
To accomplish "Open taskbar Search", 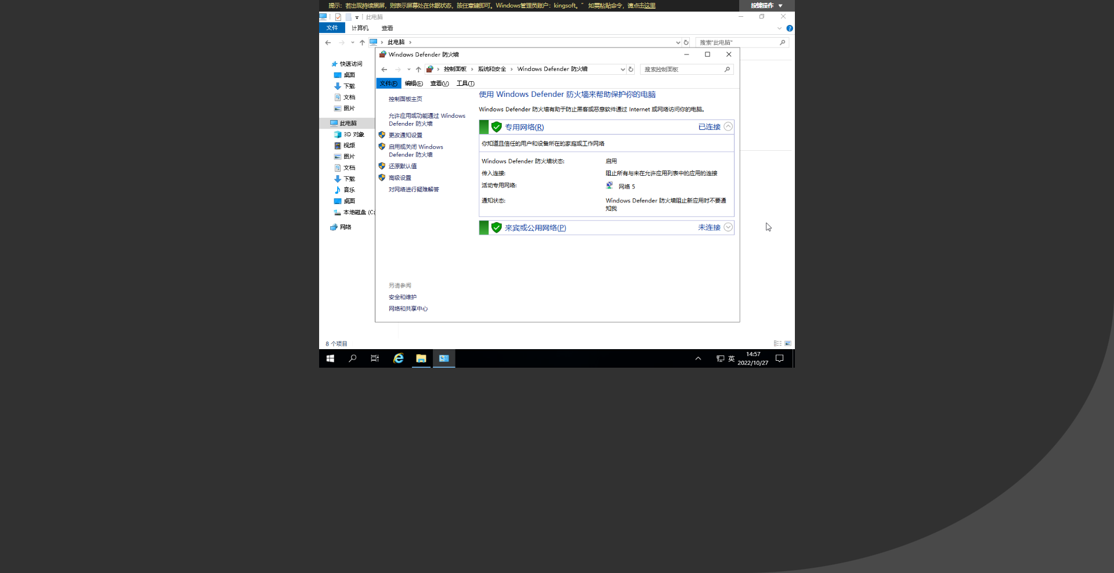I will [352, 358].
